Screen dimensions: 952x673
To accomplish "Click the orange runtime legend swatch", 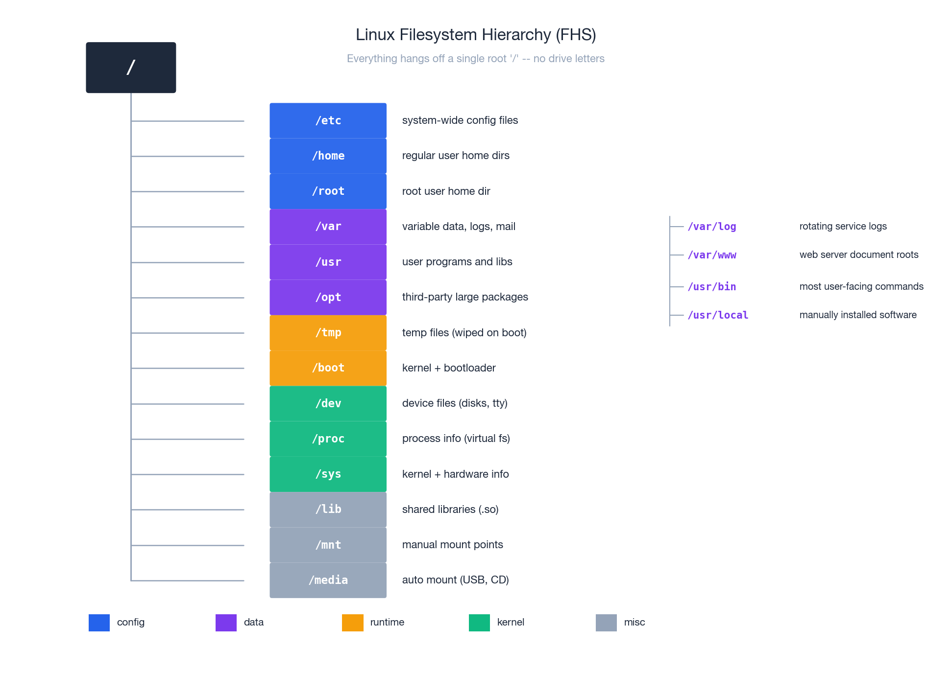I will (x=353, y=623).
